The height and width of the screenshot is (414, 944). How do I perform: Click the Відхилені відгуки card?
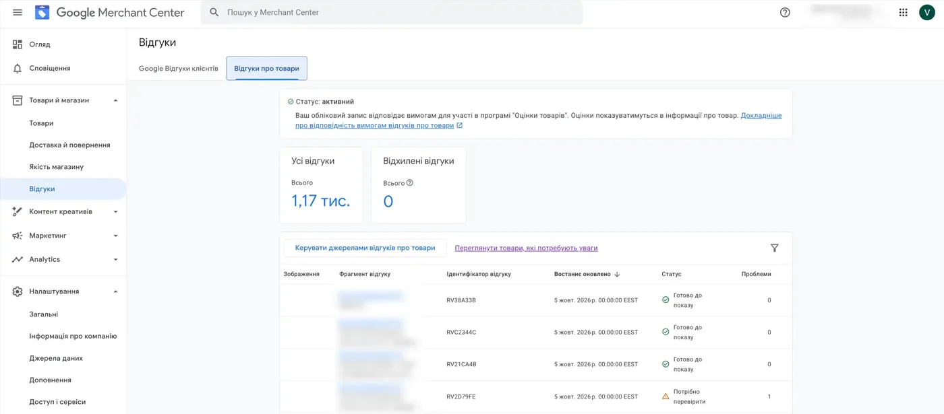point(419,185)
